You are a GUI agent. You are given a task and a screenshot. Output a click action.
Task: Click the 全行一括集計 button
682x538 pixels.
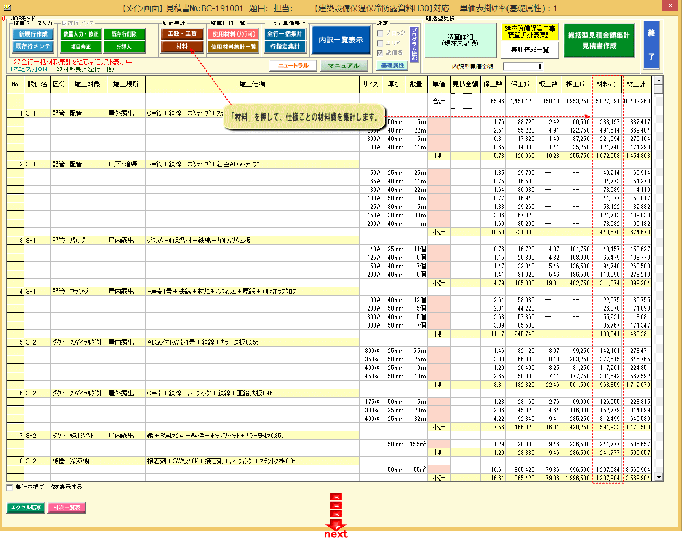tap(285, 34)
